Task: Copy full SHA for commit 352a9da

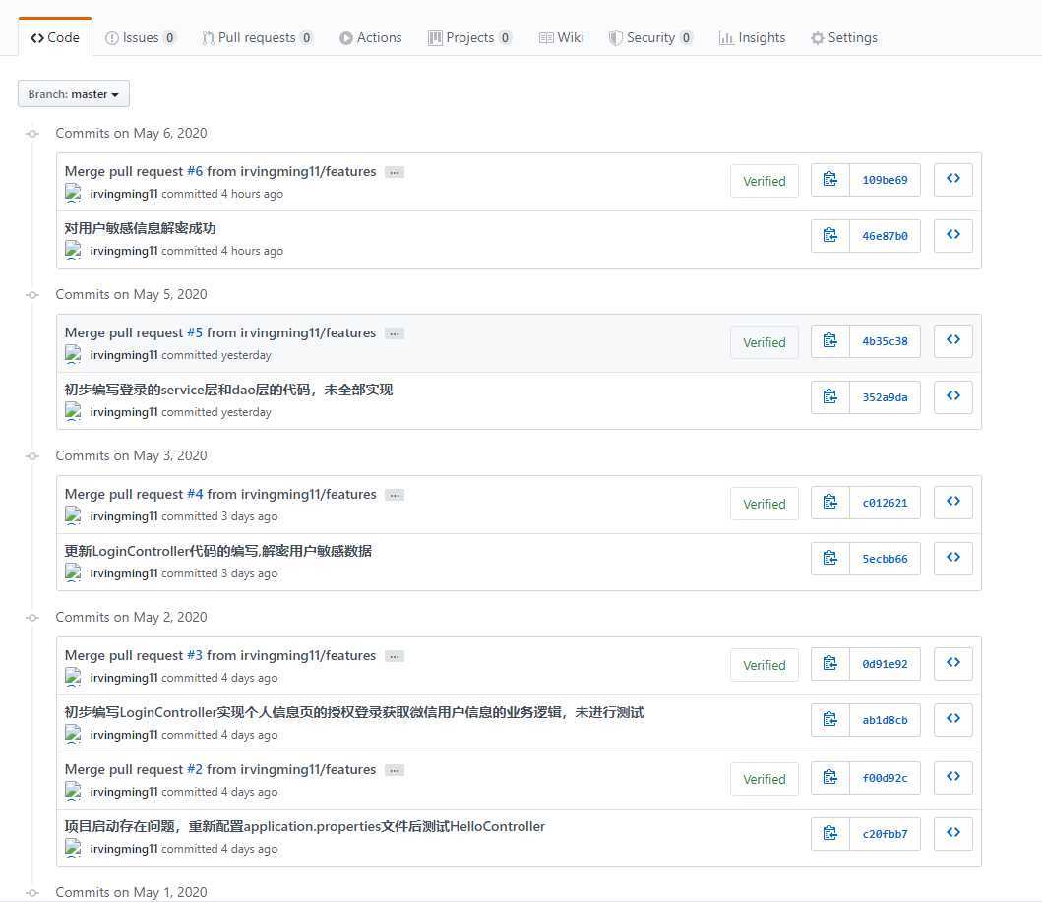Action: click(830, 396)
